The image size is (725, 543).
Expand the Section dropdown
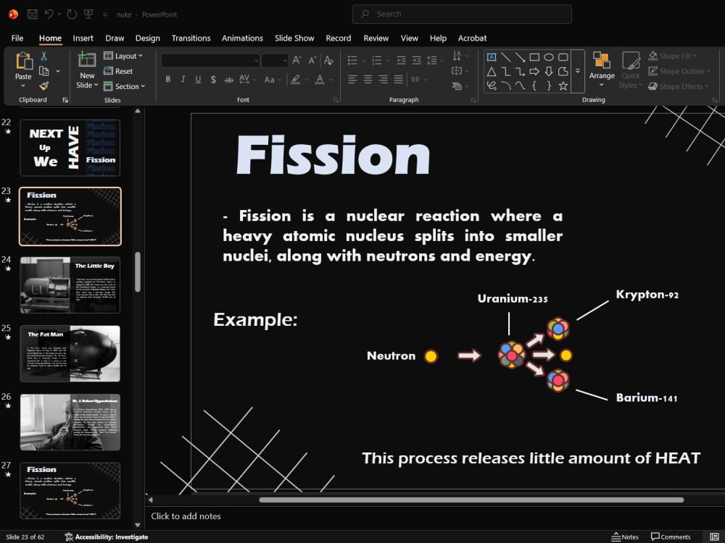click(x=125, y=86)
